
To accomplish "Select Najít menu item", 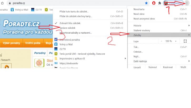I will [x=159, y=56].
